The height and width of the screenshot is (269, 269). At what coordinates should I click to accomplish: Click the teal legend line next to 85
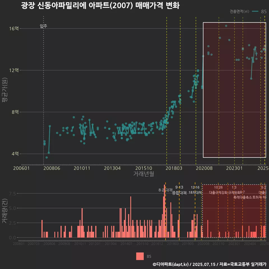click(255, 11)
